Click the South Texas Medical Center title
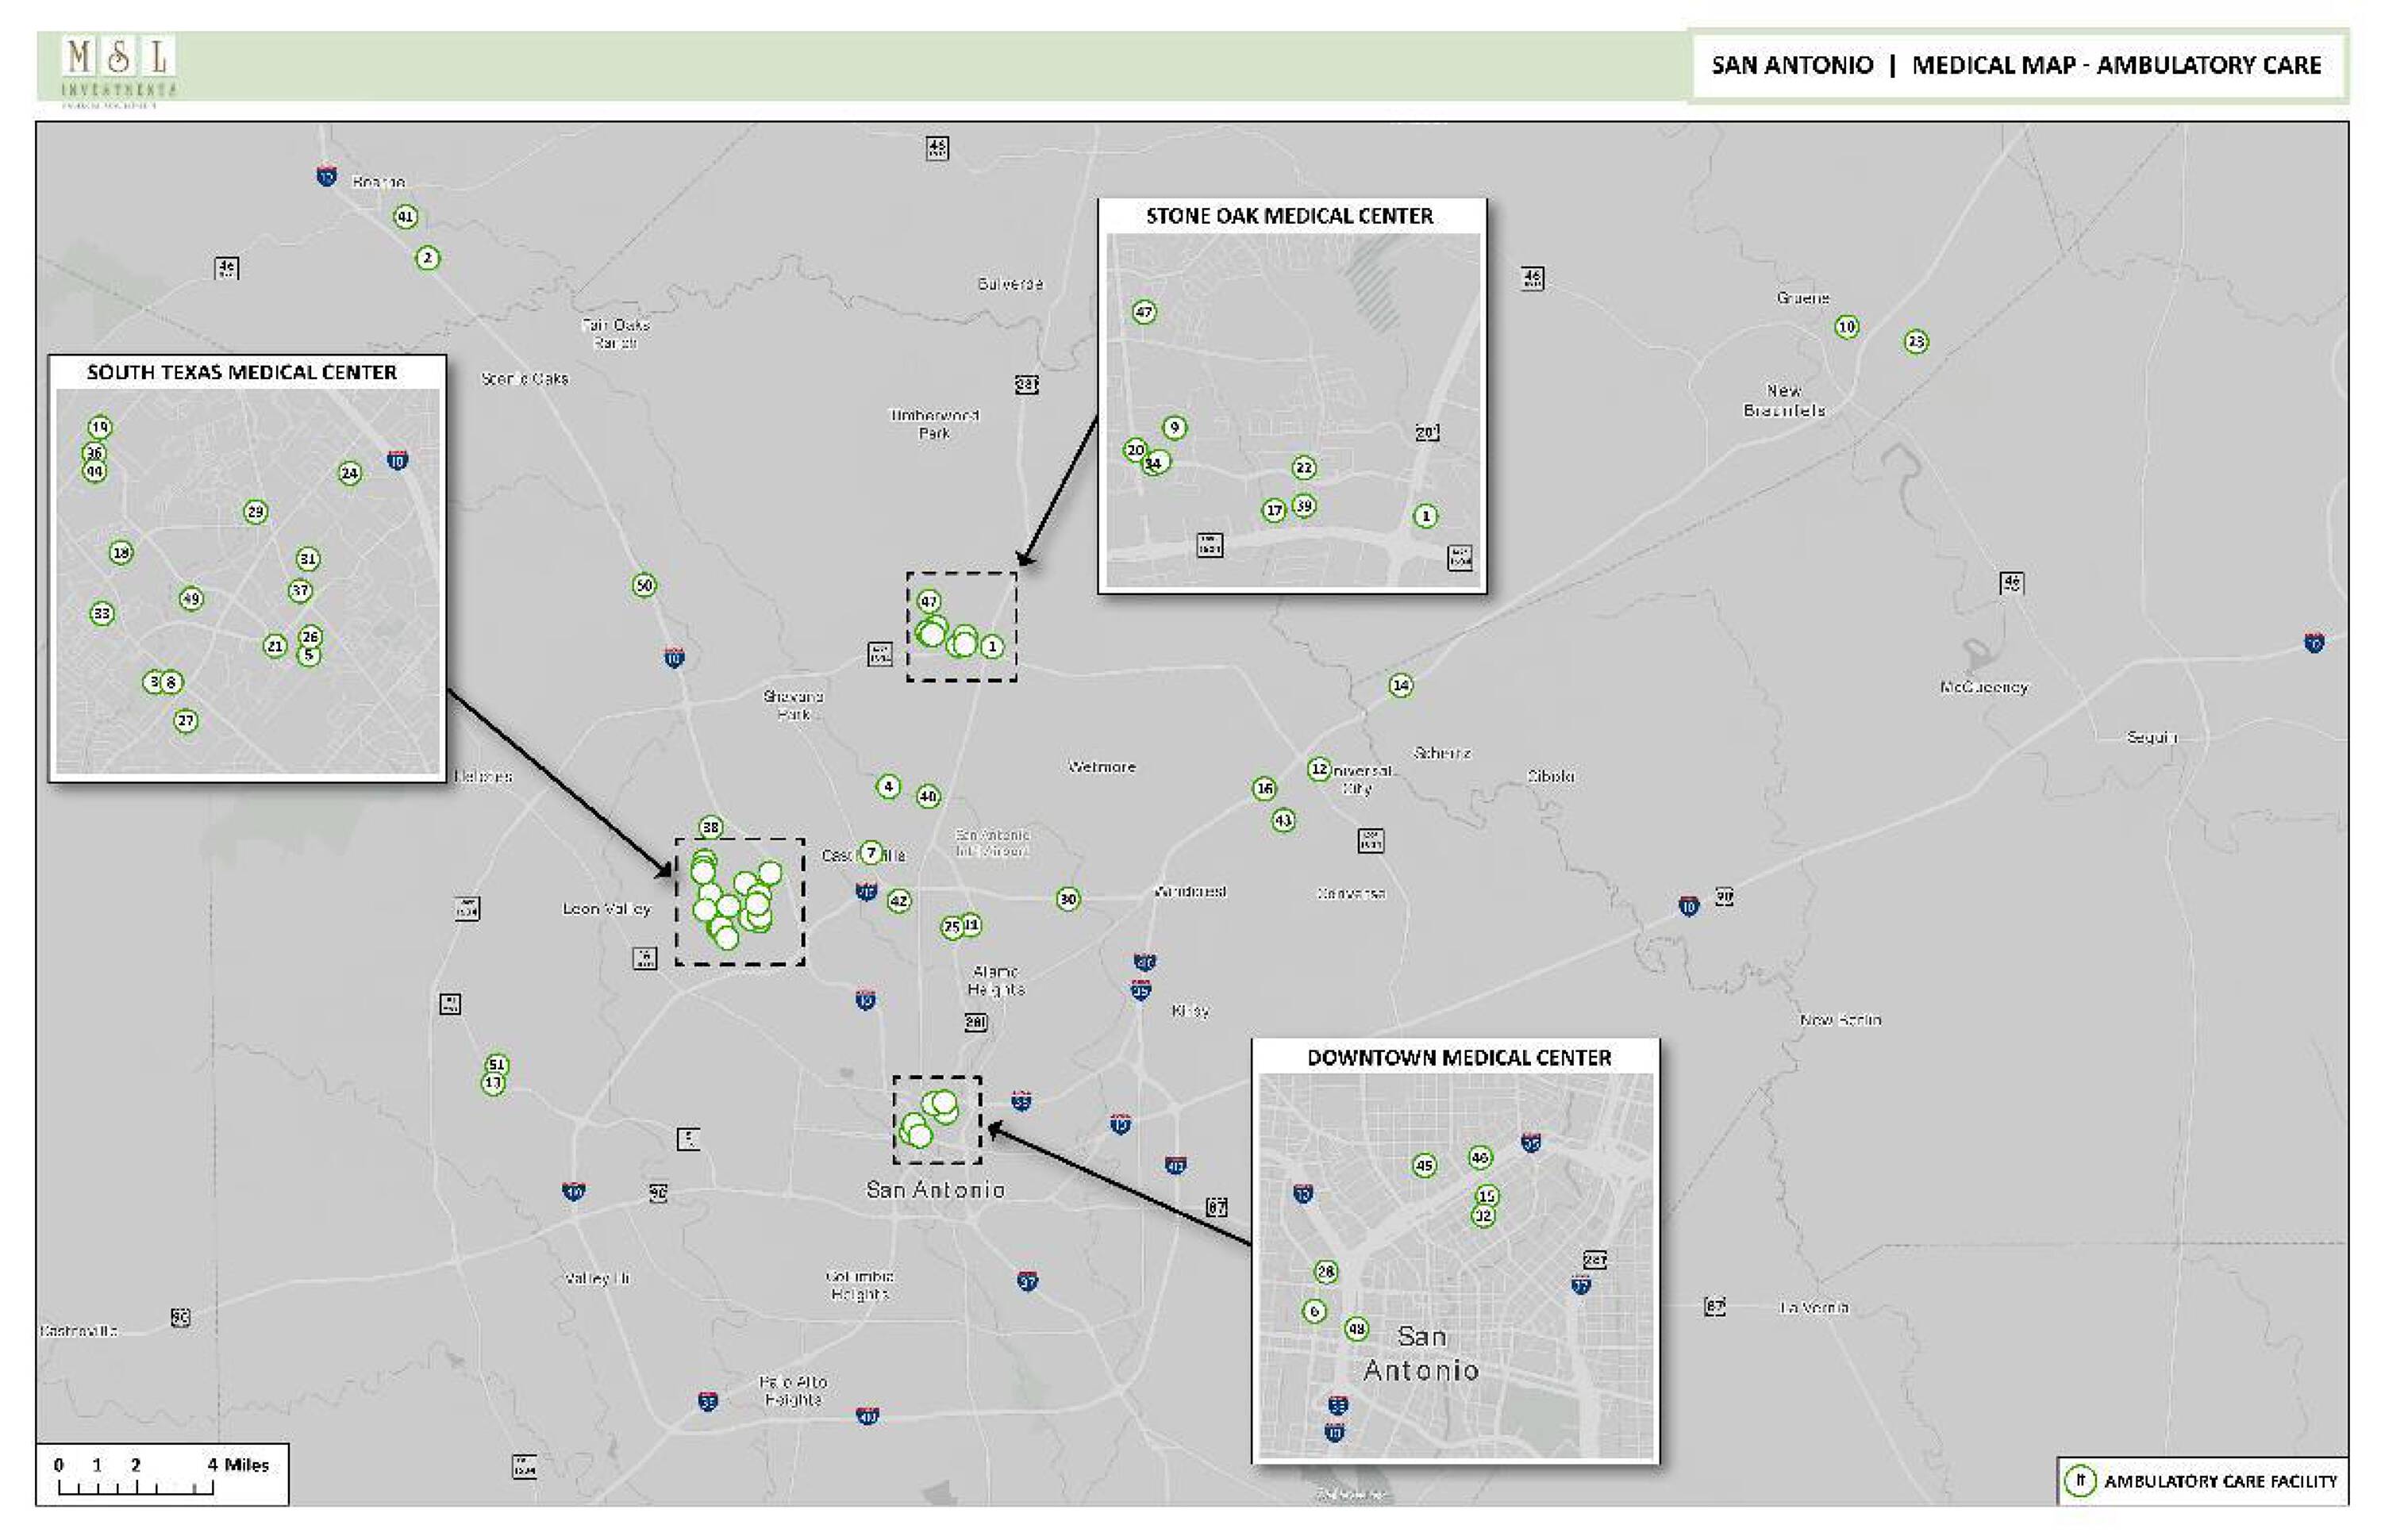This screenshot has height=1540, width=2381. click(242, 373)
